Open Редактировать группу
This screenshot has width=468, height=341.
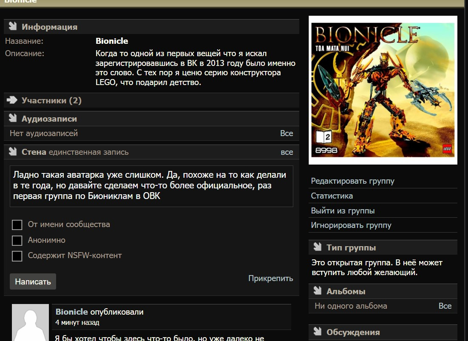pyautogui.click(x=352, y=181)
